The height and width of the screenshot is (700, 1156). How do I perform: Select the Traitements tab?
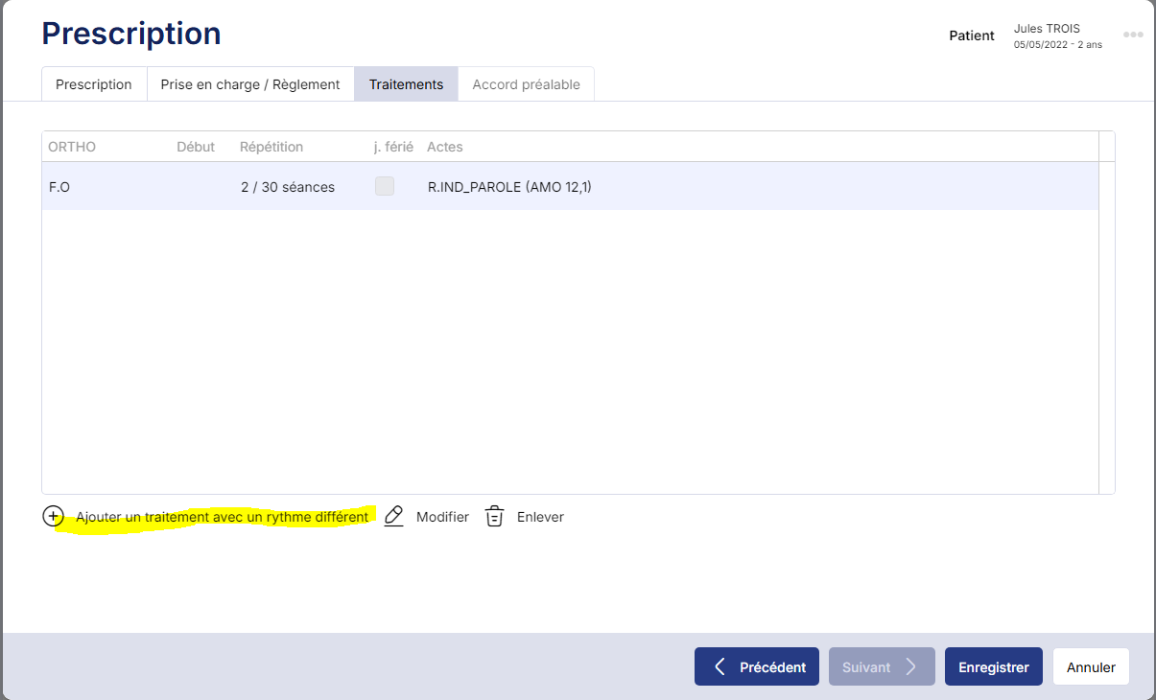(406, 84)
